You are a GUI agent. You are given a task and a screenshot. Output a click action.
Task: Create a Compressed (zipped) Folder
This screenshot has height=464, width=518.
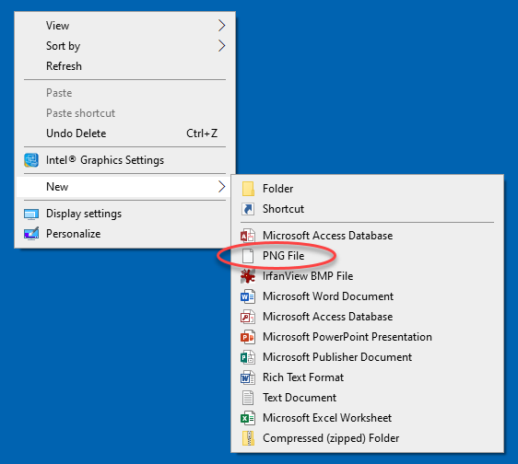(x=368, y=438)
